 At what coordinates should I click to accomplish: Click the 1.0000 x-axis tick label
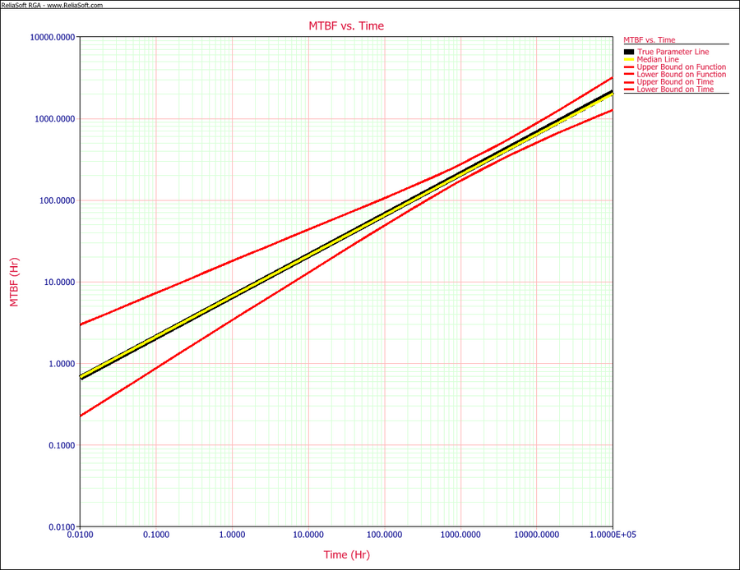coord(232,535)
